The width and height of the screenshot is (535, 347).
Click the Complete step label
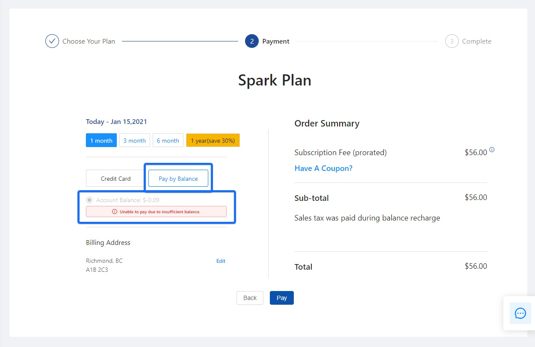pyautogui.click(x=476, y=41)
